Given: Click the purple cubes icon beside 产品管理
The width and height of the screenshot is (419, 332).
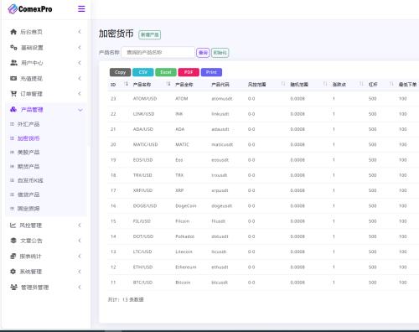Looking at the screenshot, I should tap(13, 110).
